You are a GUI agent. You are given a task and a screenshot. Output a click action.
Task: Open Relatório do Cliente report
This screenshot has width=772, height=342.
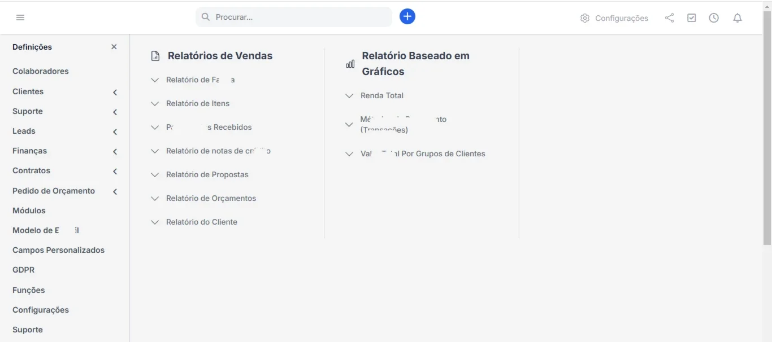[202, 222]
